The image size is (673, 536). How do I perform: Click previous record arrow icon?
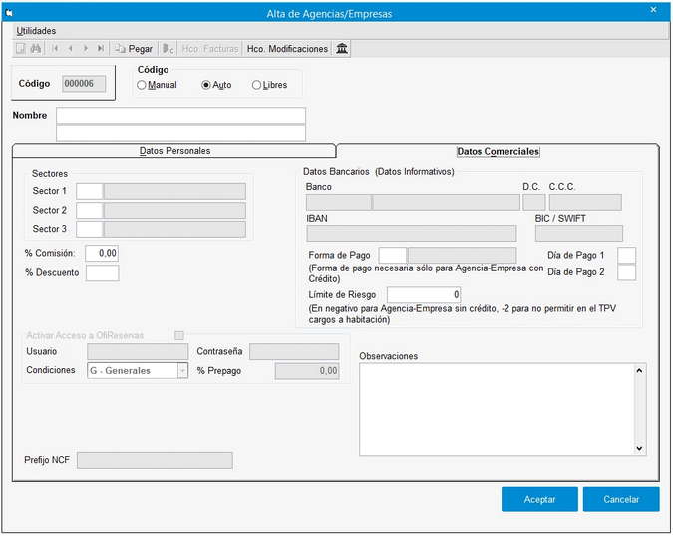(70, 48)
